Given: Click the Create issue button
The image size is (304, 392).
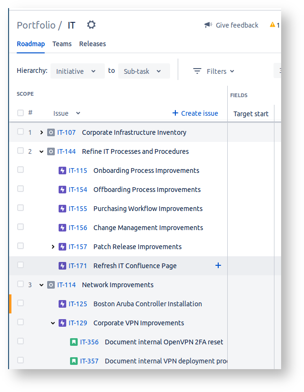Looking at the screenshot, I should 195,113.
